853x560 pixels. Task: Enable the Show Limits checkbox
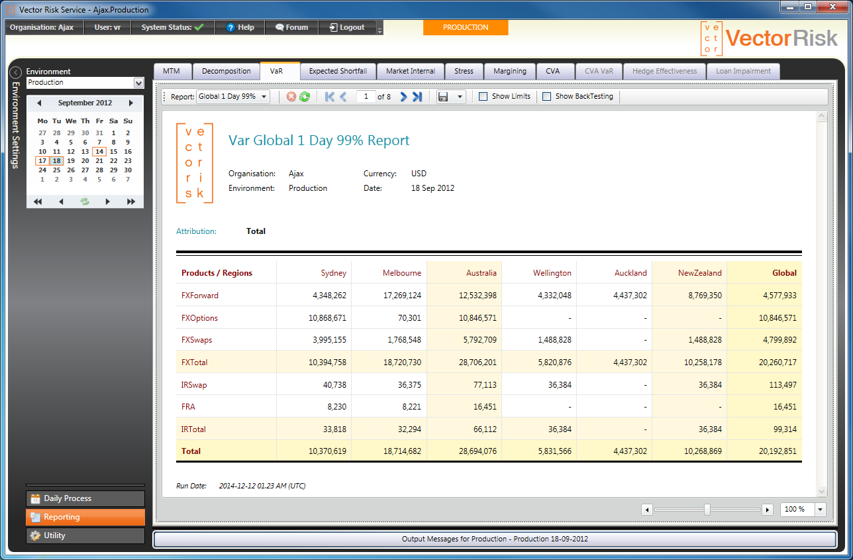pyautogui.click(x=483, y=97)
